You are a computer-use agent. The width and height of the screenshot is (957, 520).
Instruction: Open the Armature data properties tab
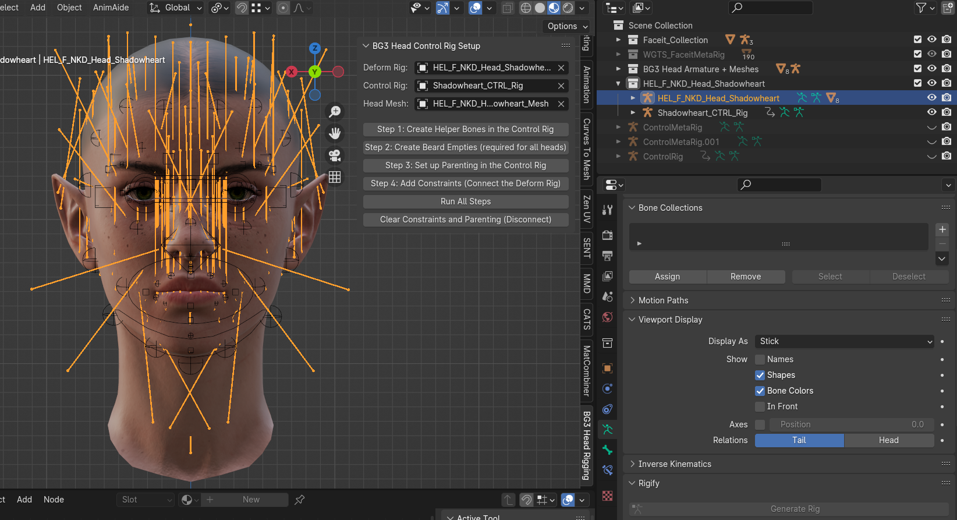pos(607,429)
